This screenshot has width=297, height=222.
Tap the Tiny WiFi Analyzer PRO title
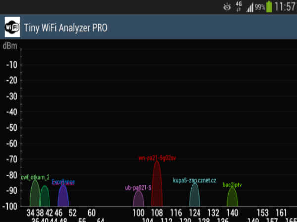pos(65,27)
